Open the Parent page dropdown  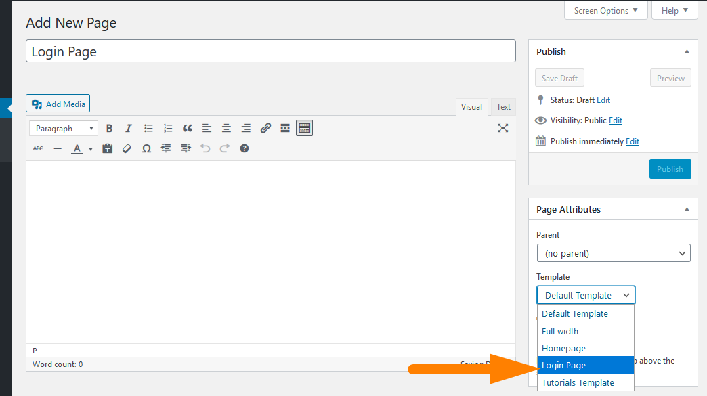(614, 253)
